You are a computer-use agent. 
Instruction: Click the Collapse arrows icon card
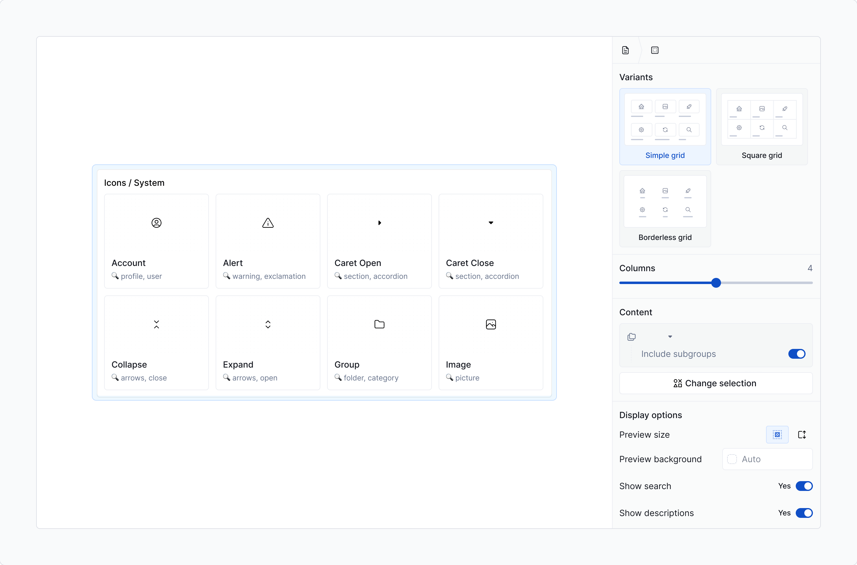coord(157,343)
